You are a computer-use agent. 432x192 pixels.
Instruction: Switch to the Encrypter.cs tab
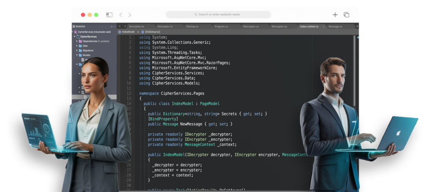pos(137,26)
